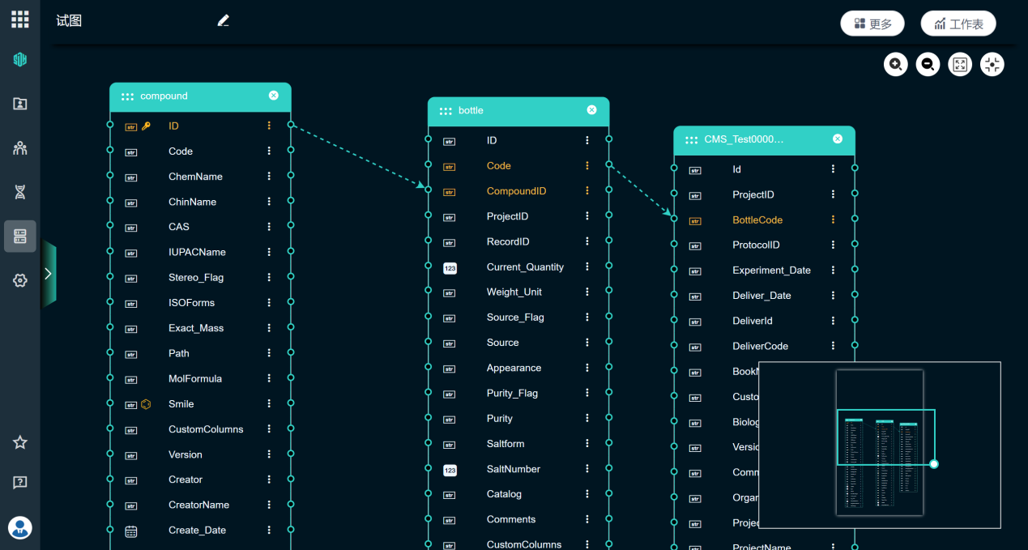1028x550 pixels.
Task: Open options menu for Purity_Flag field
Action: pyautogui.click(x=587, y=393)
